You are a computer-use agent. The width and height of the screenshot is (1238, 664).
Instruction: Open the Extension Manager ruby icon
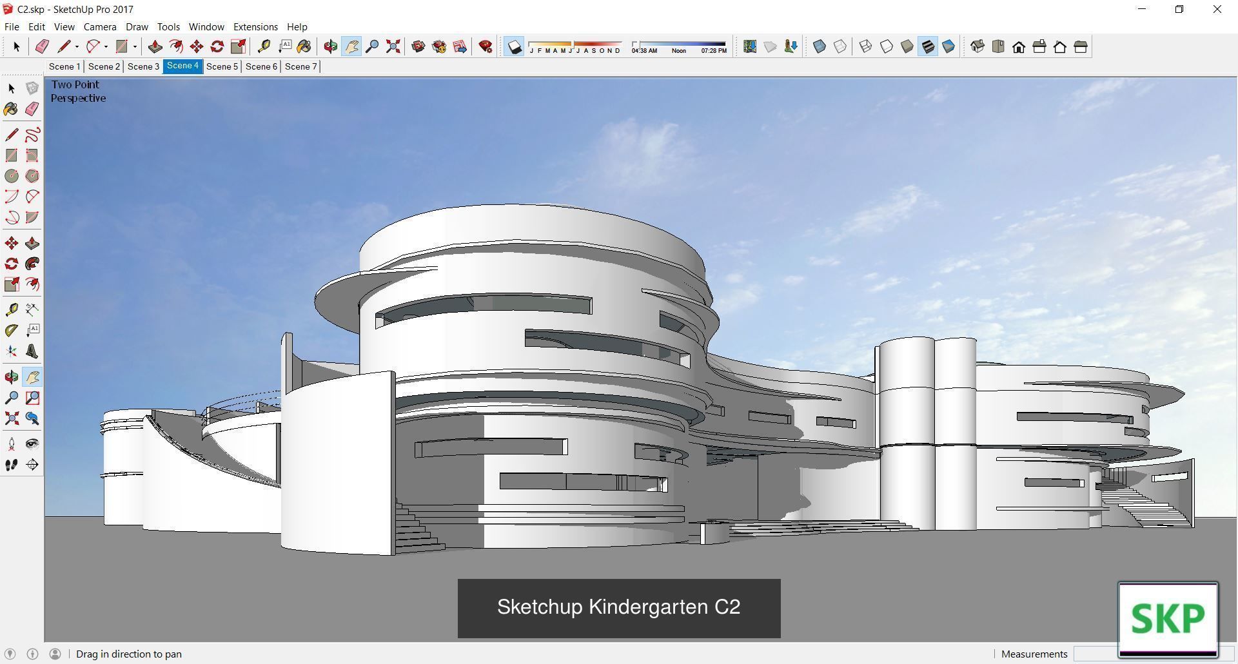click(x=486, y=46)
